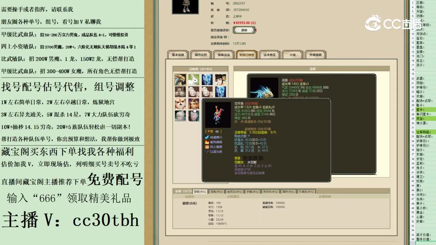Click the CC live stream logo
This screenshot has width=436, height=245.
click(393, 23)
